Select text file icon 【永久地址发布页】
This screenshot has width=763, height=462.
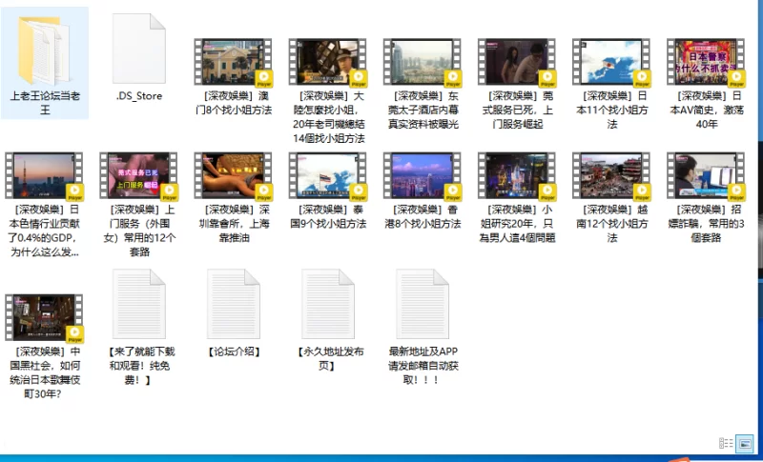[x=328, y=304]
